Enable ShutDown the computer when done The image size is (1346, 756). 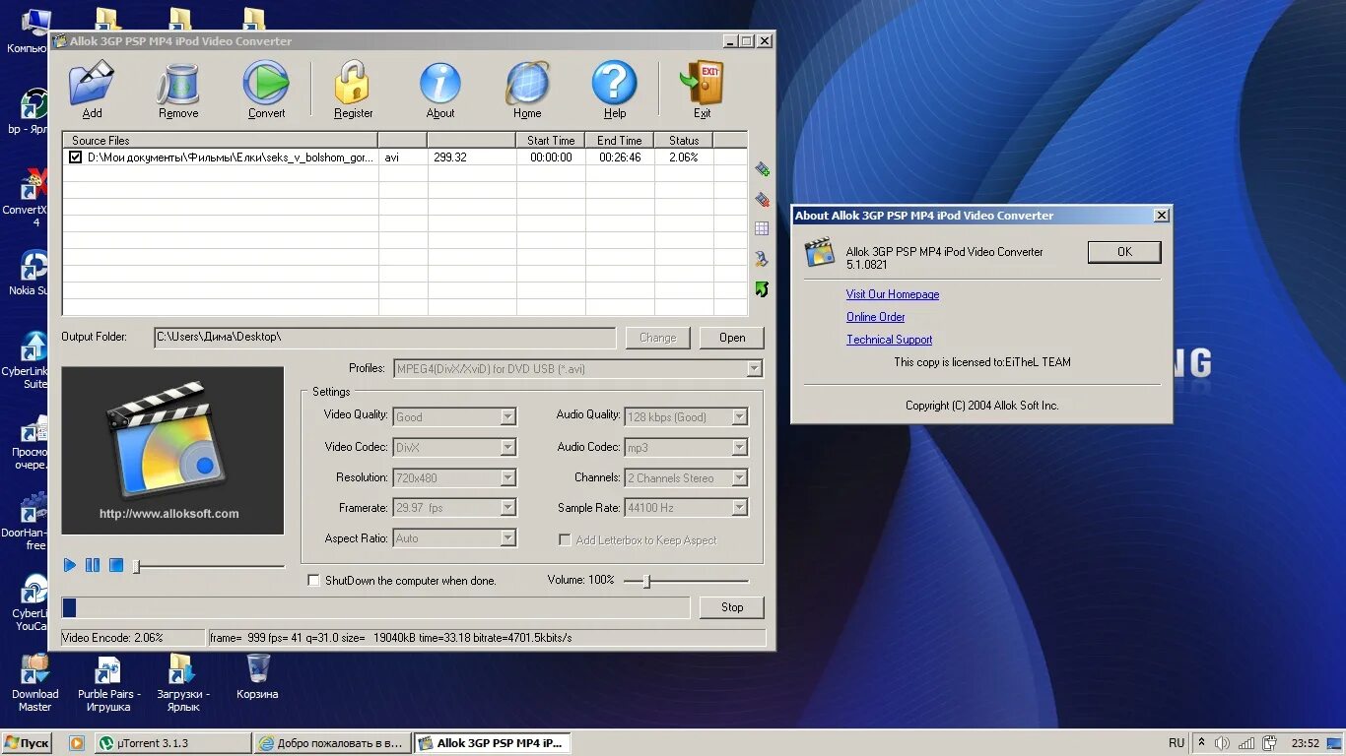(x=314, y=581)
